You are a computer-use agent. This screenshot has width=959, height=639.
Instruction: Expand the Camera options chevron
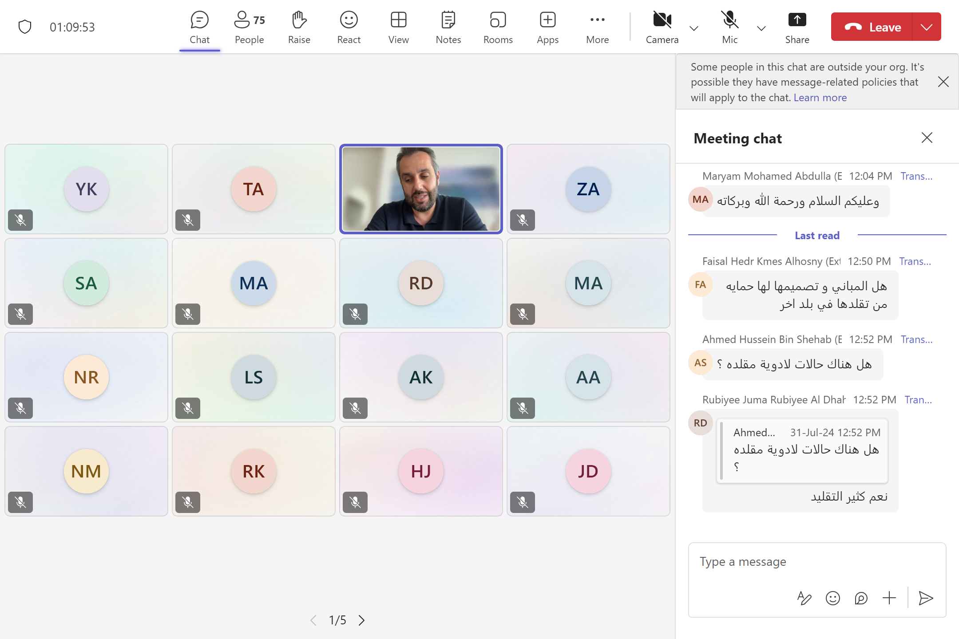[694, 28]
